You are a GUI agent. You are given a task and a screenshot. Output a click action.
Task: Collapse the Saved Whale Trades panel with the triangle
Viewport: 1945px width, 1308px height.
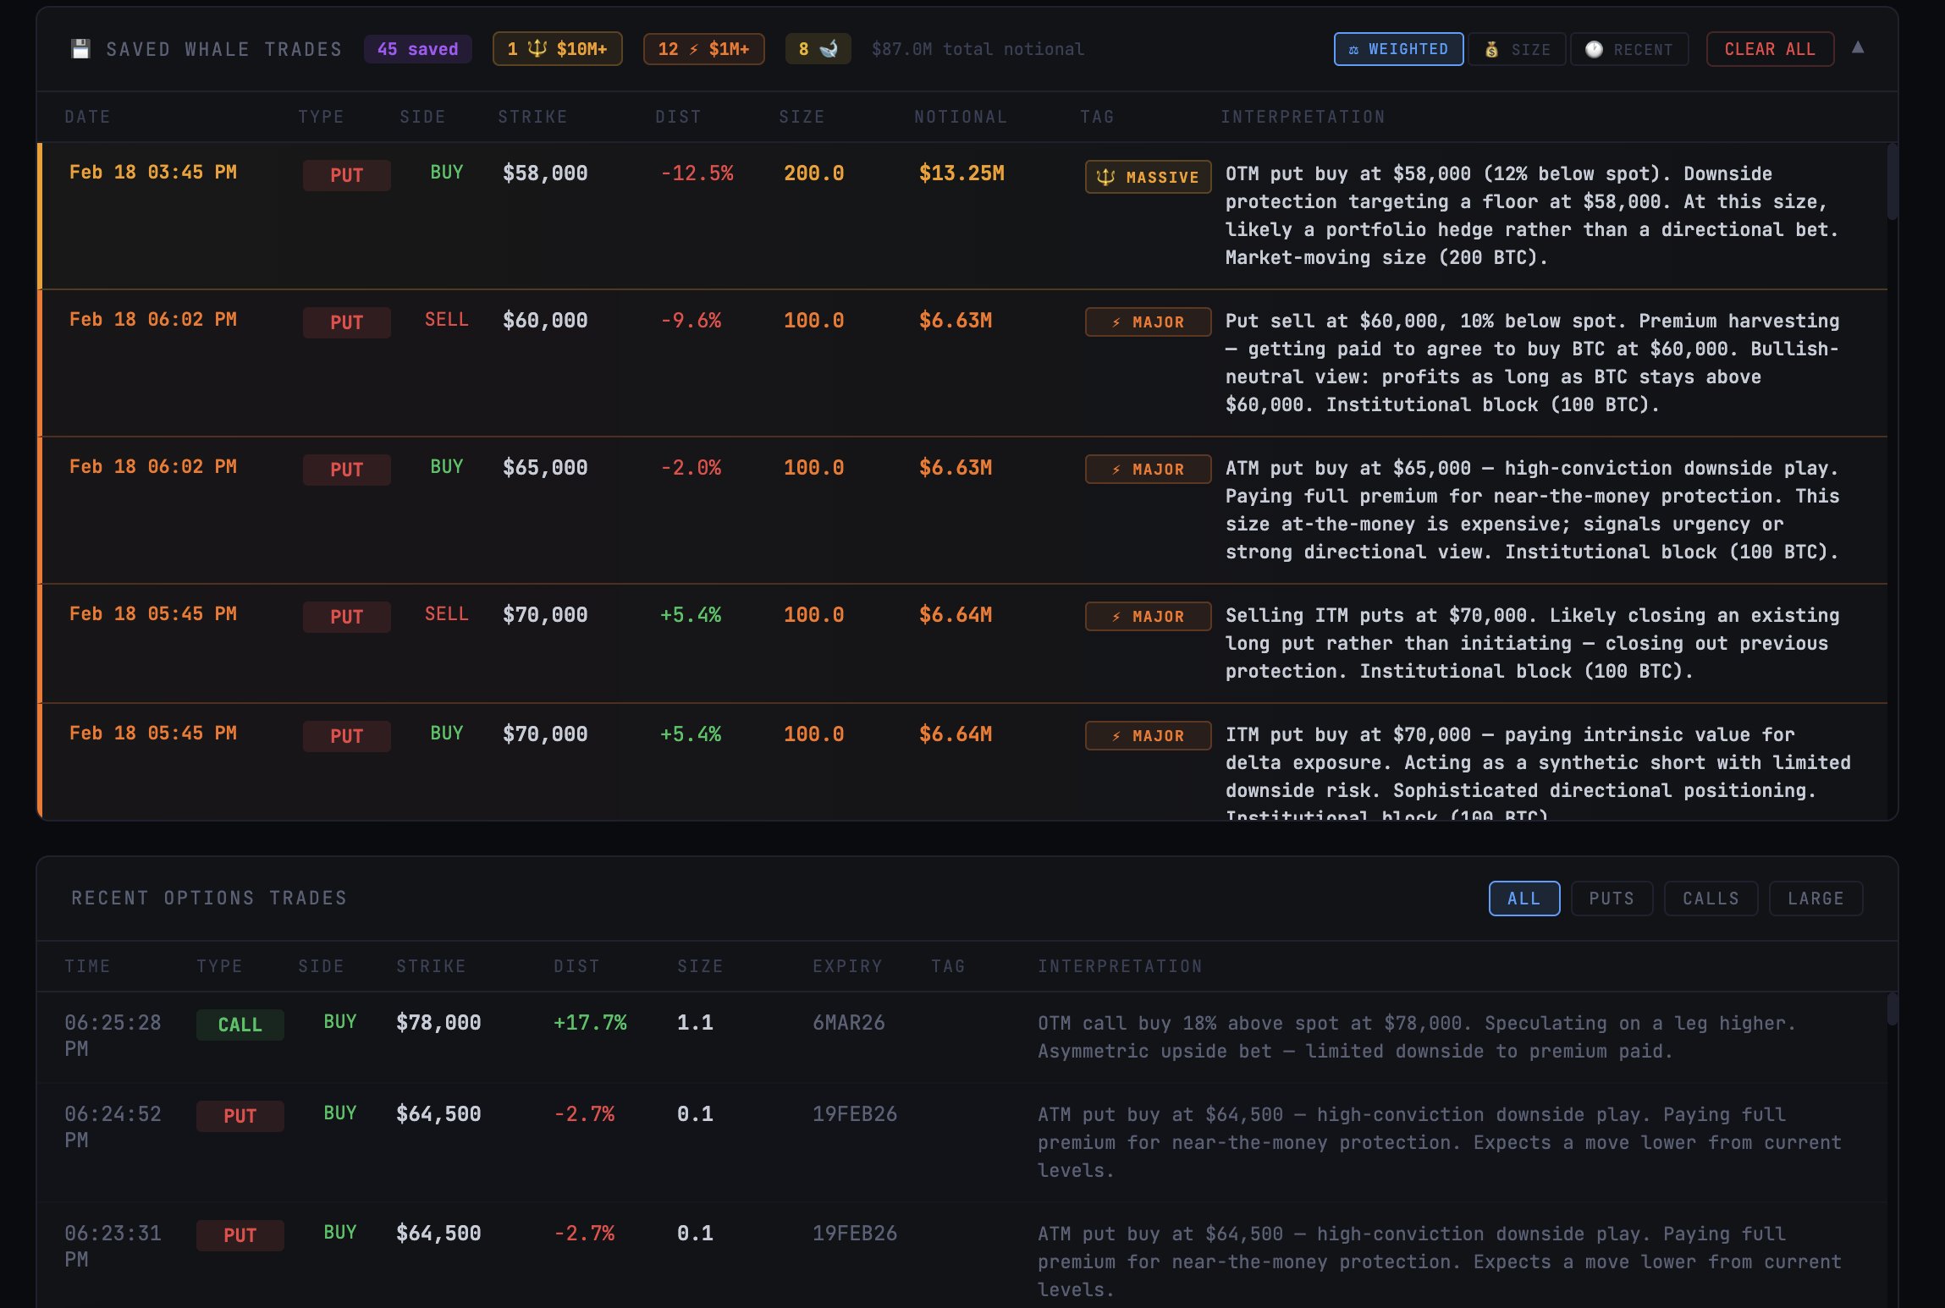point(1858,48)
